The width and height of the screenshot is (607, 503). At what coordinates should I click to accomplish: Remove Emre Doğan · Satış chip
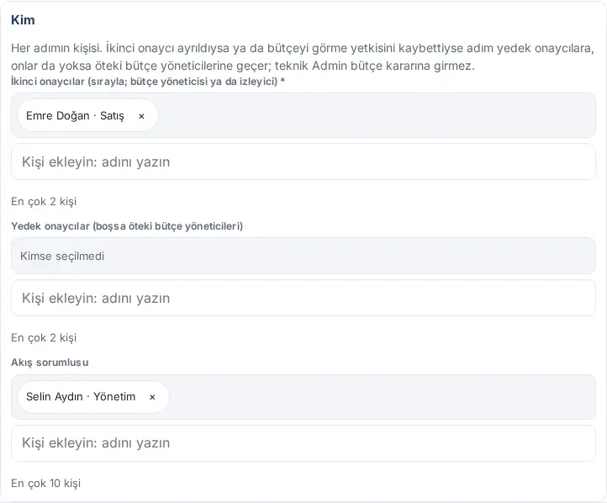coord(141,116)
